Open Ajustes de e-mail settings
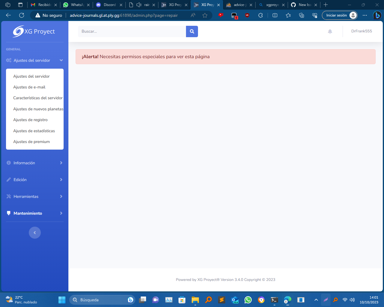Viewport: 384px width, 307px height. [x=29, y=87]
